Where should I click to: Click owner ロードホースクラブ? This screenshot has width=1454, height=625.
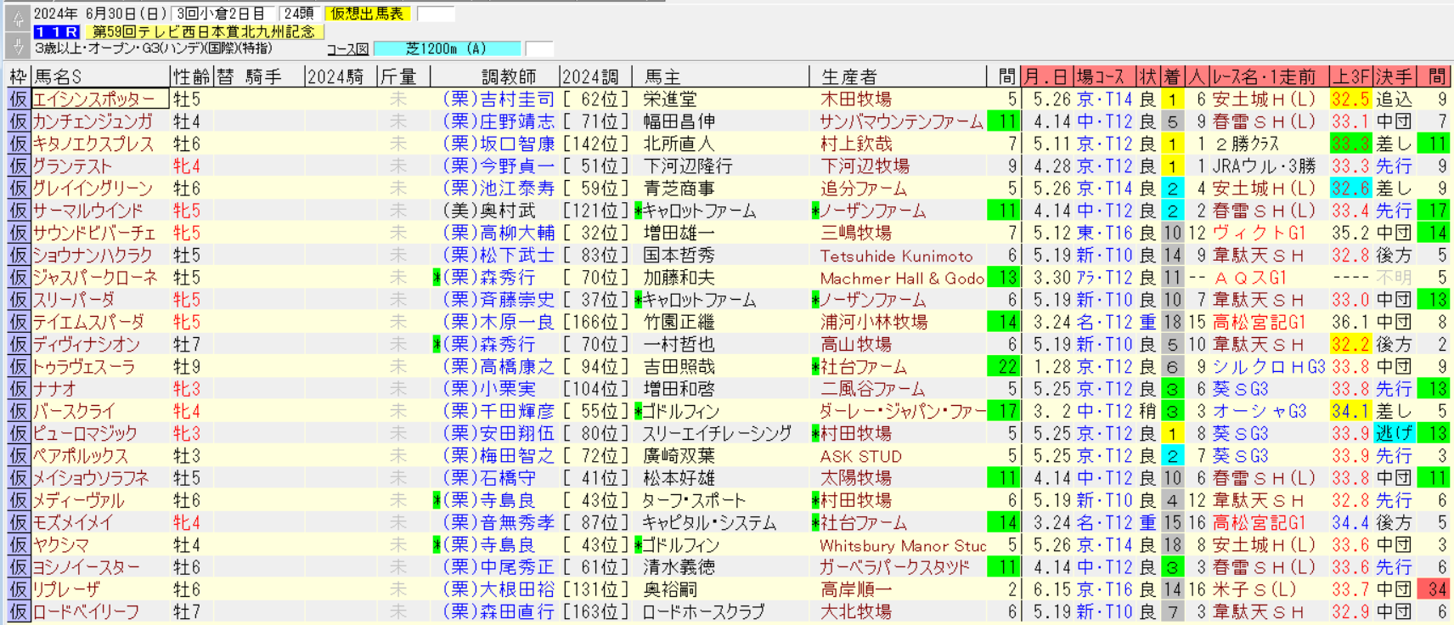tap(703, 611)
